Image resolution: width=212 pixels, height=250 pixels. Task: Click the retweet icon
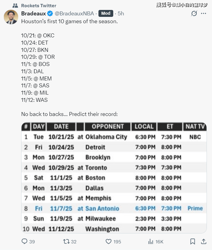click(x=66, y=241)
